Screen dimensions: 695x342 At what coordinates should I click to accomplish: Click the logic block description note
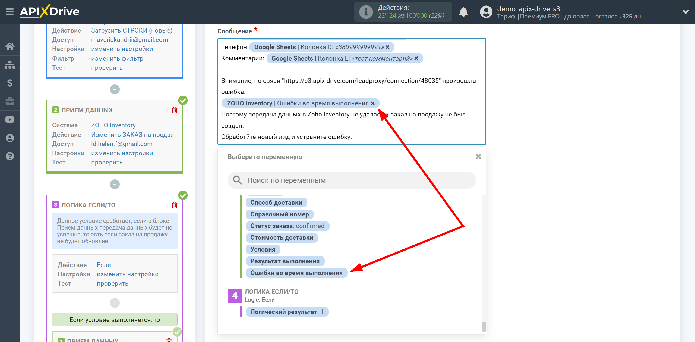[115, 231]
